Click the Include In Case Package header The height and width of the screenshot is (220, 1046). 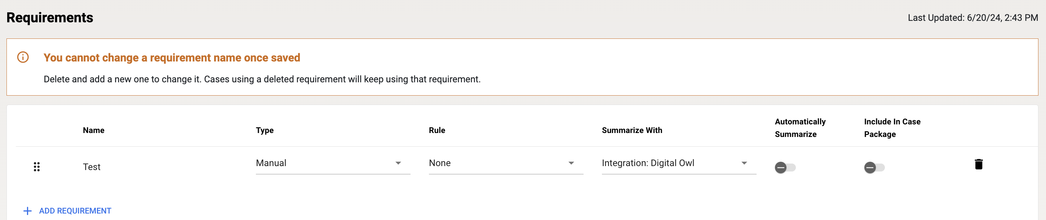click(892, 128)
